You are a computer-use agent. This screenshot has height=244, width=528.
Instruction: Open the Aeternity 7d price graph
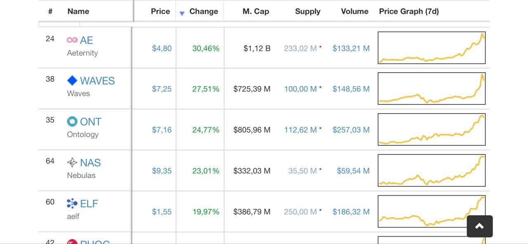pos(431,47)
